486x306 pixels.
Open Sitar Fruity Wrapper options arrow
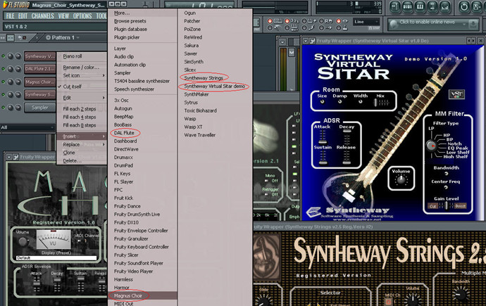coord(306,41)
